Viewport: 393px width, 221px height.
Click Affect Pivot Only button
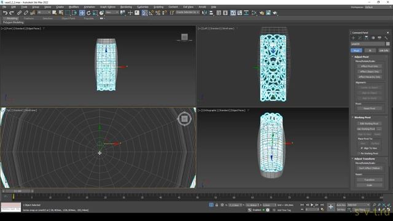[x=369, y=66]
